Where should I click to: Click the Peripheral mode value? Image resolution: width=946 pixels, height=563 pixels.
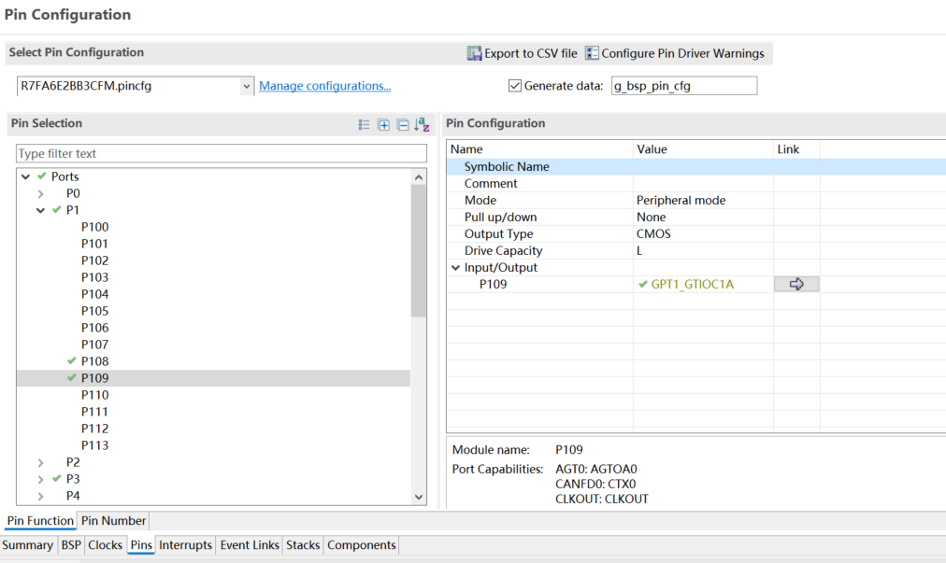point(681,200)
